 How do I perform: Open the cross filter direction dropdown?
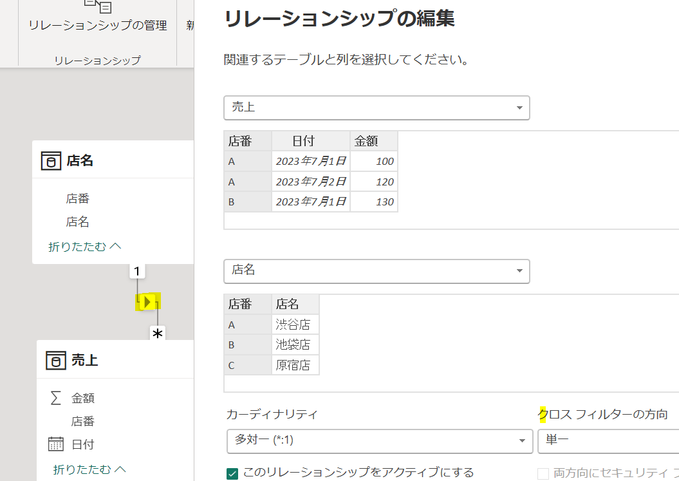[x=608, y=440]
